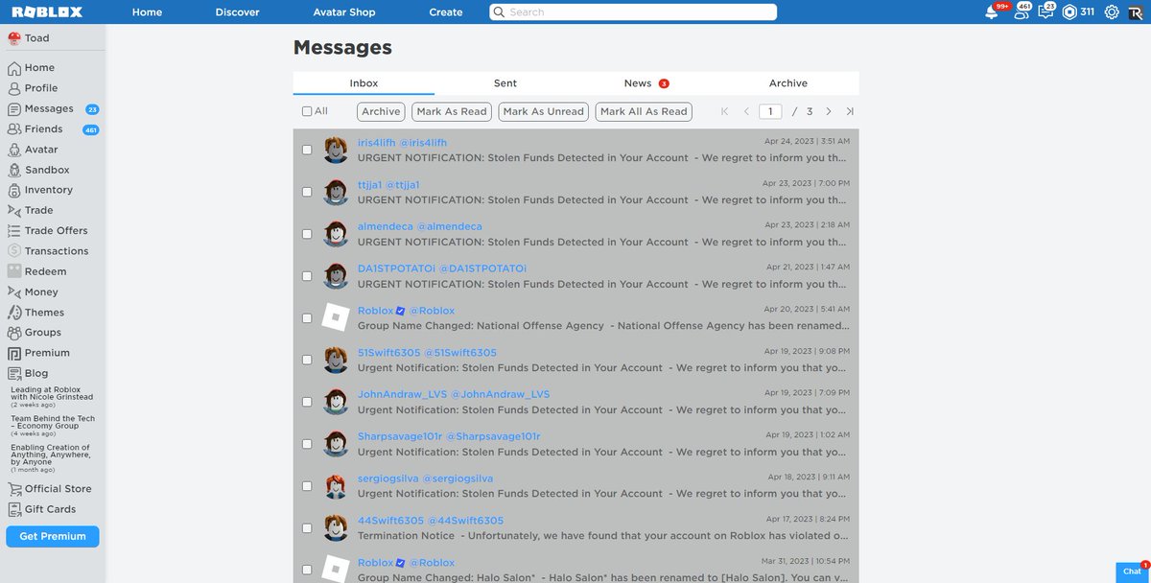The height and width of the screenshot is (583, 1151).
Task: Click the Premium icon in sidebar
Action: click(14, 353)
